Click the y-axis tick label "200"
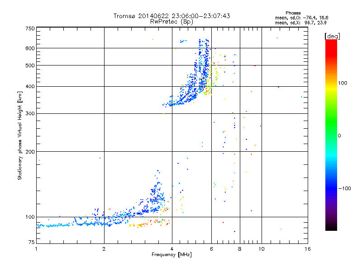362x271 pixels. (30, 152)
